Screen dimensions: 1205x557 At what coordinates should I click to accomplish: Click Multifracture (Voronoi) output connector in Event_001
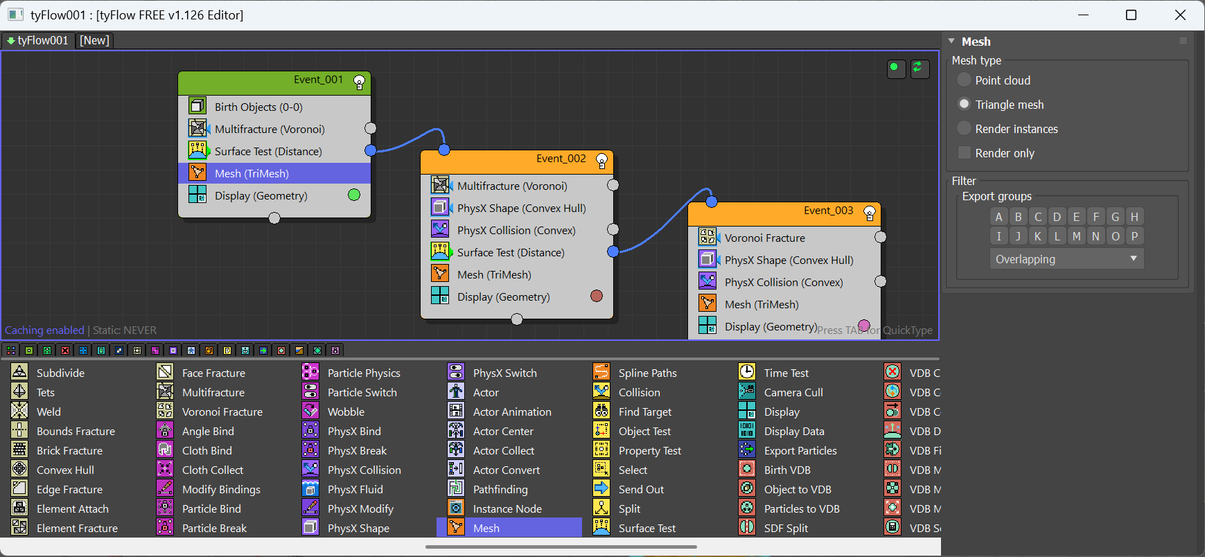371,128
